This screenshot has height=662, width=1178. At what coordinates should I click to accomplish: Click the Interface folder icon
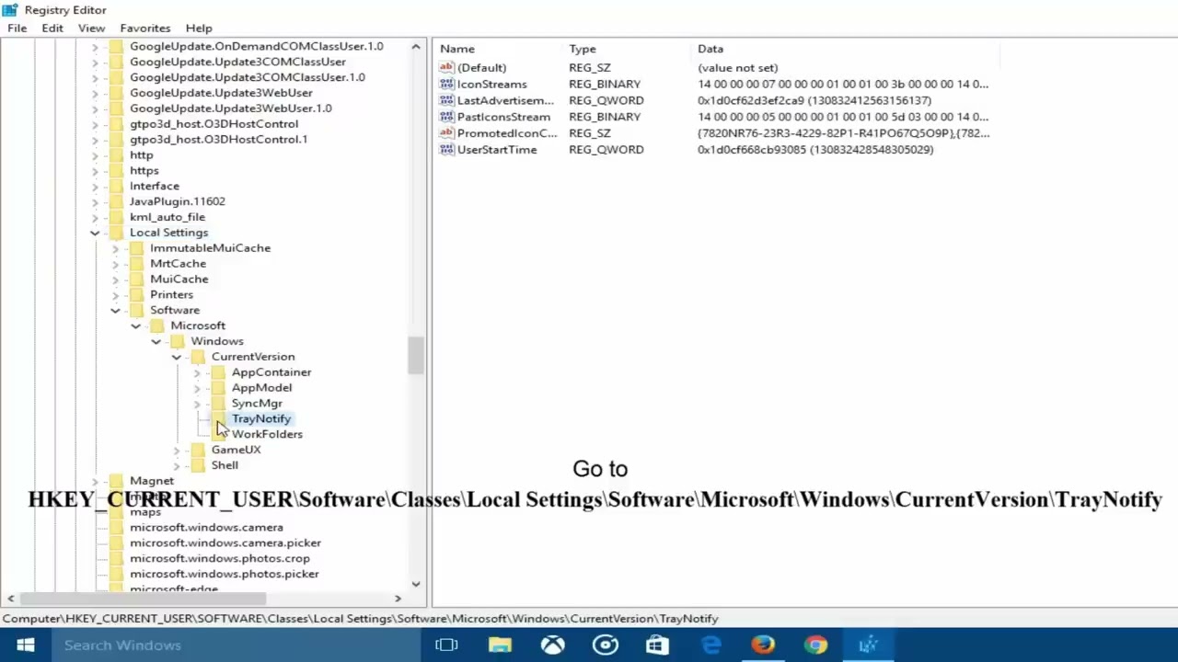point(116,186)
